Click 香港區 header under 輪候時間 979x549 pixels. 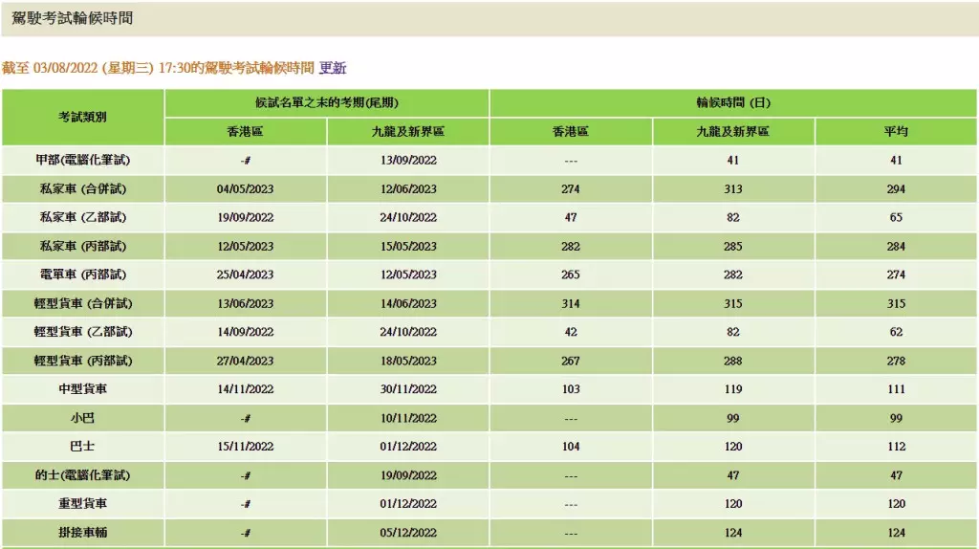pos(571,131)
